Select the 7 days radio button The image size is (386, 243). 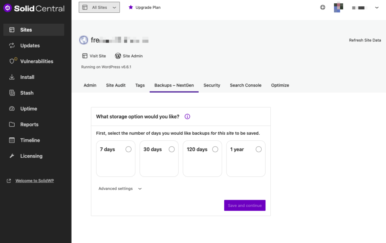pyautogui.click(x=129, y=149)
